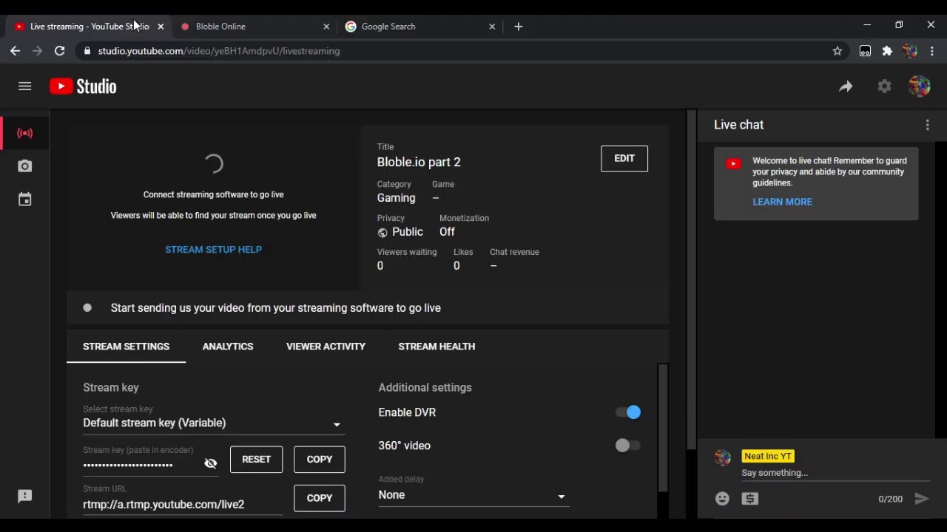Open the Stream Health tab

tap(437, 347)
